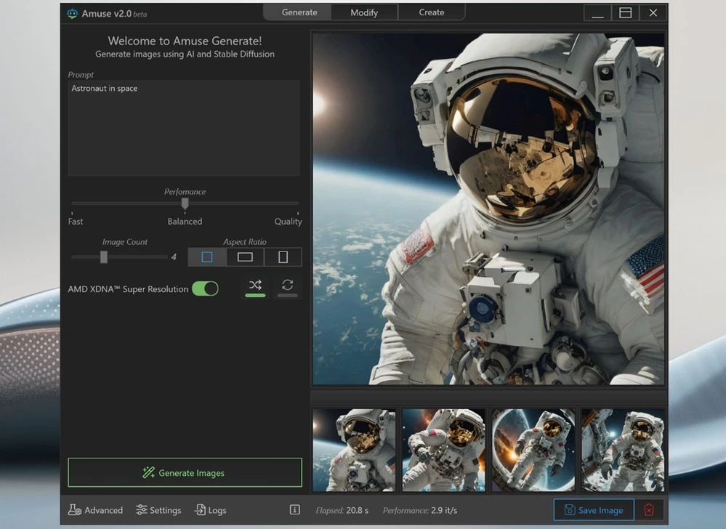Click the window layout switcher button
The height and width of the screenshot is (529, 726).
point(625,12)
